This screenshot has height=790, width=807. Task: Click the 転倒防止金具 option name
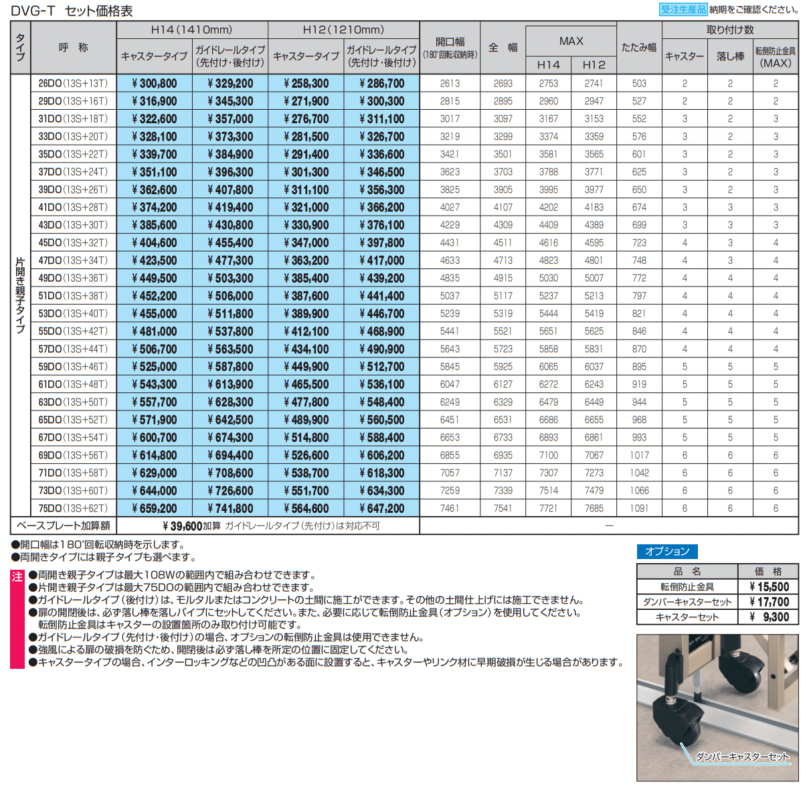(687, 587)
